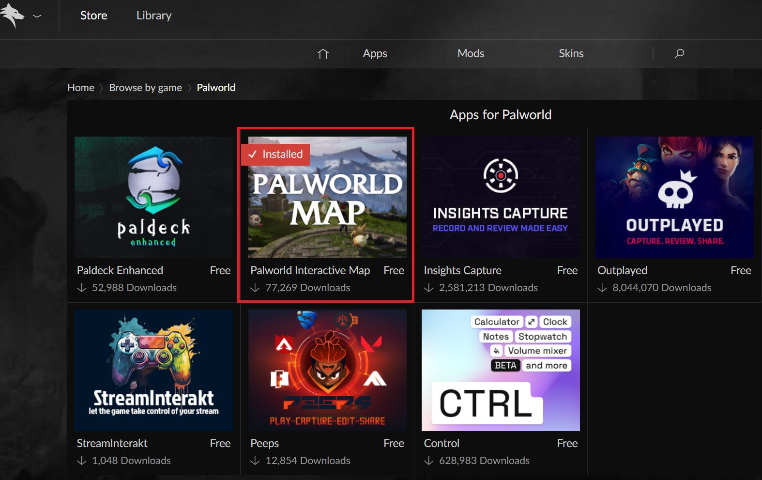Open the Paldeck Enhanced thumbnail
The width and height of the screenshot is (762, 480).
(x=153, y=197)
